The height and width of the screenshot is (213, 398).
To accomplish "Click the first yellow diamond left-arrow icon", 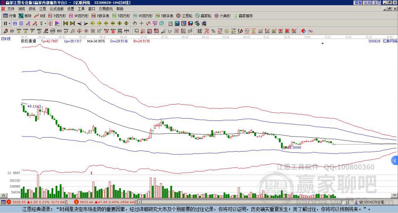I will coord(93,24).
